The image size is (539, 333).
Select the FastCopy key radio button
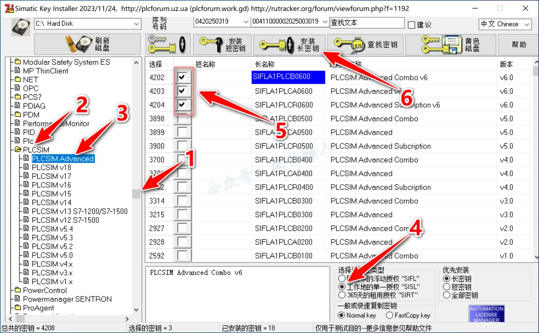tap(389, 315)
